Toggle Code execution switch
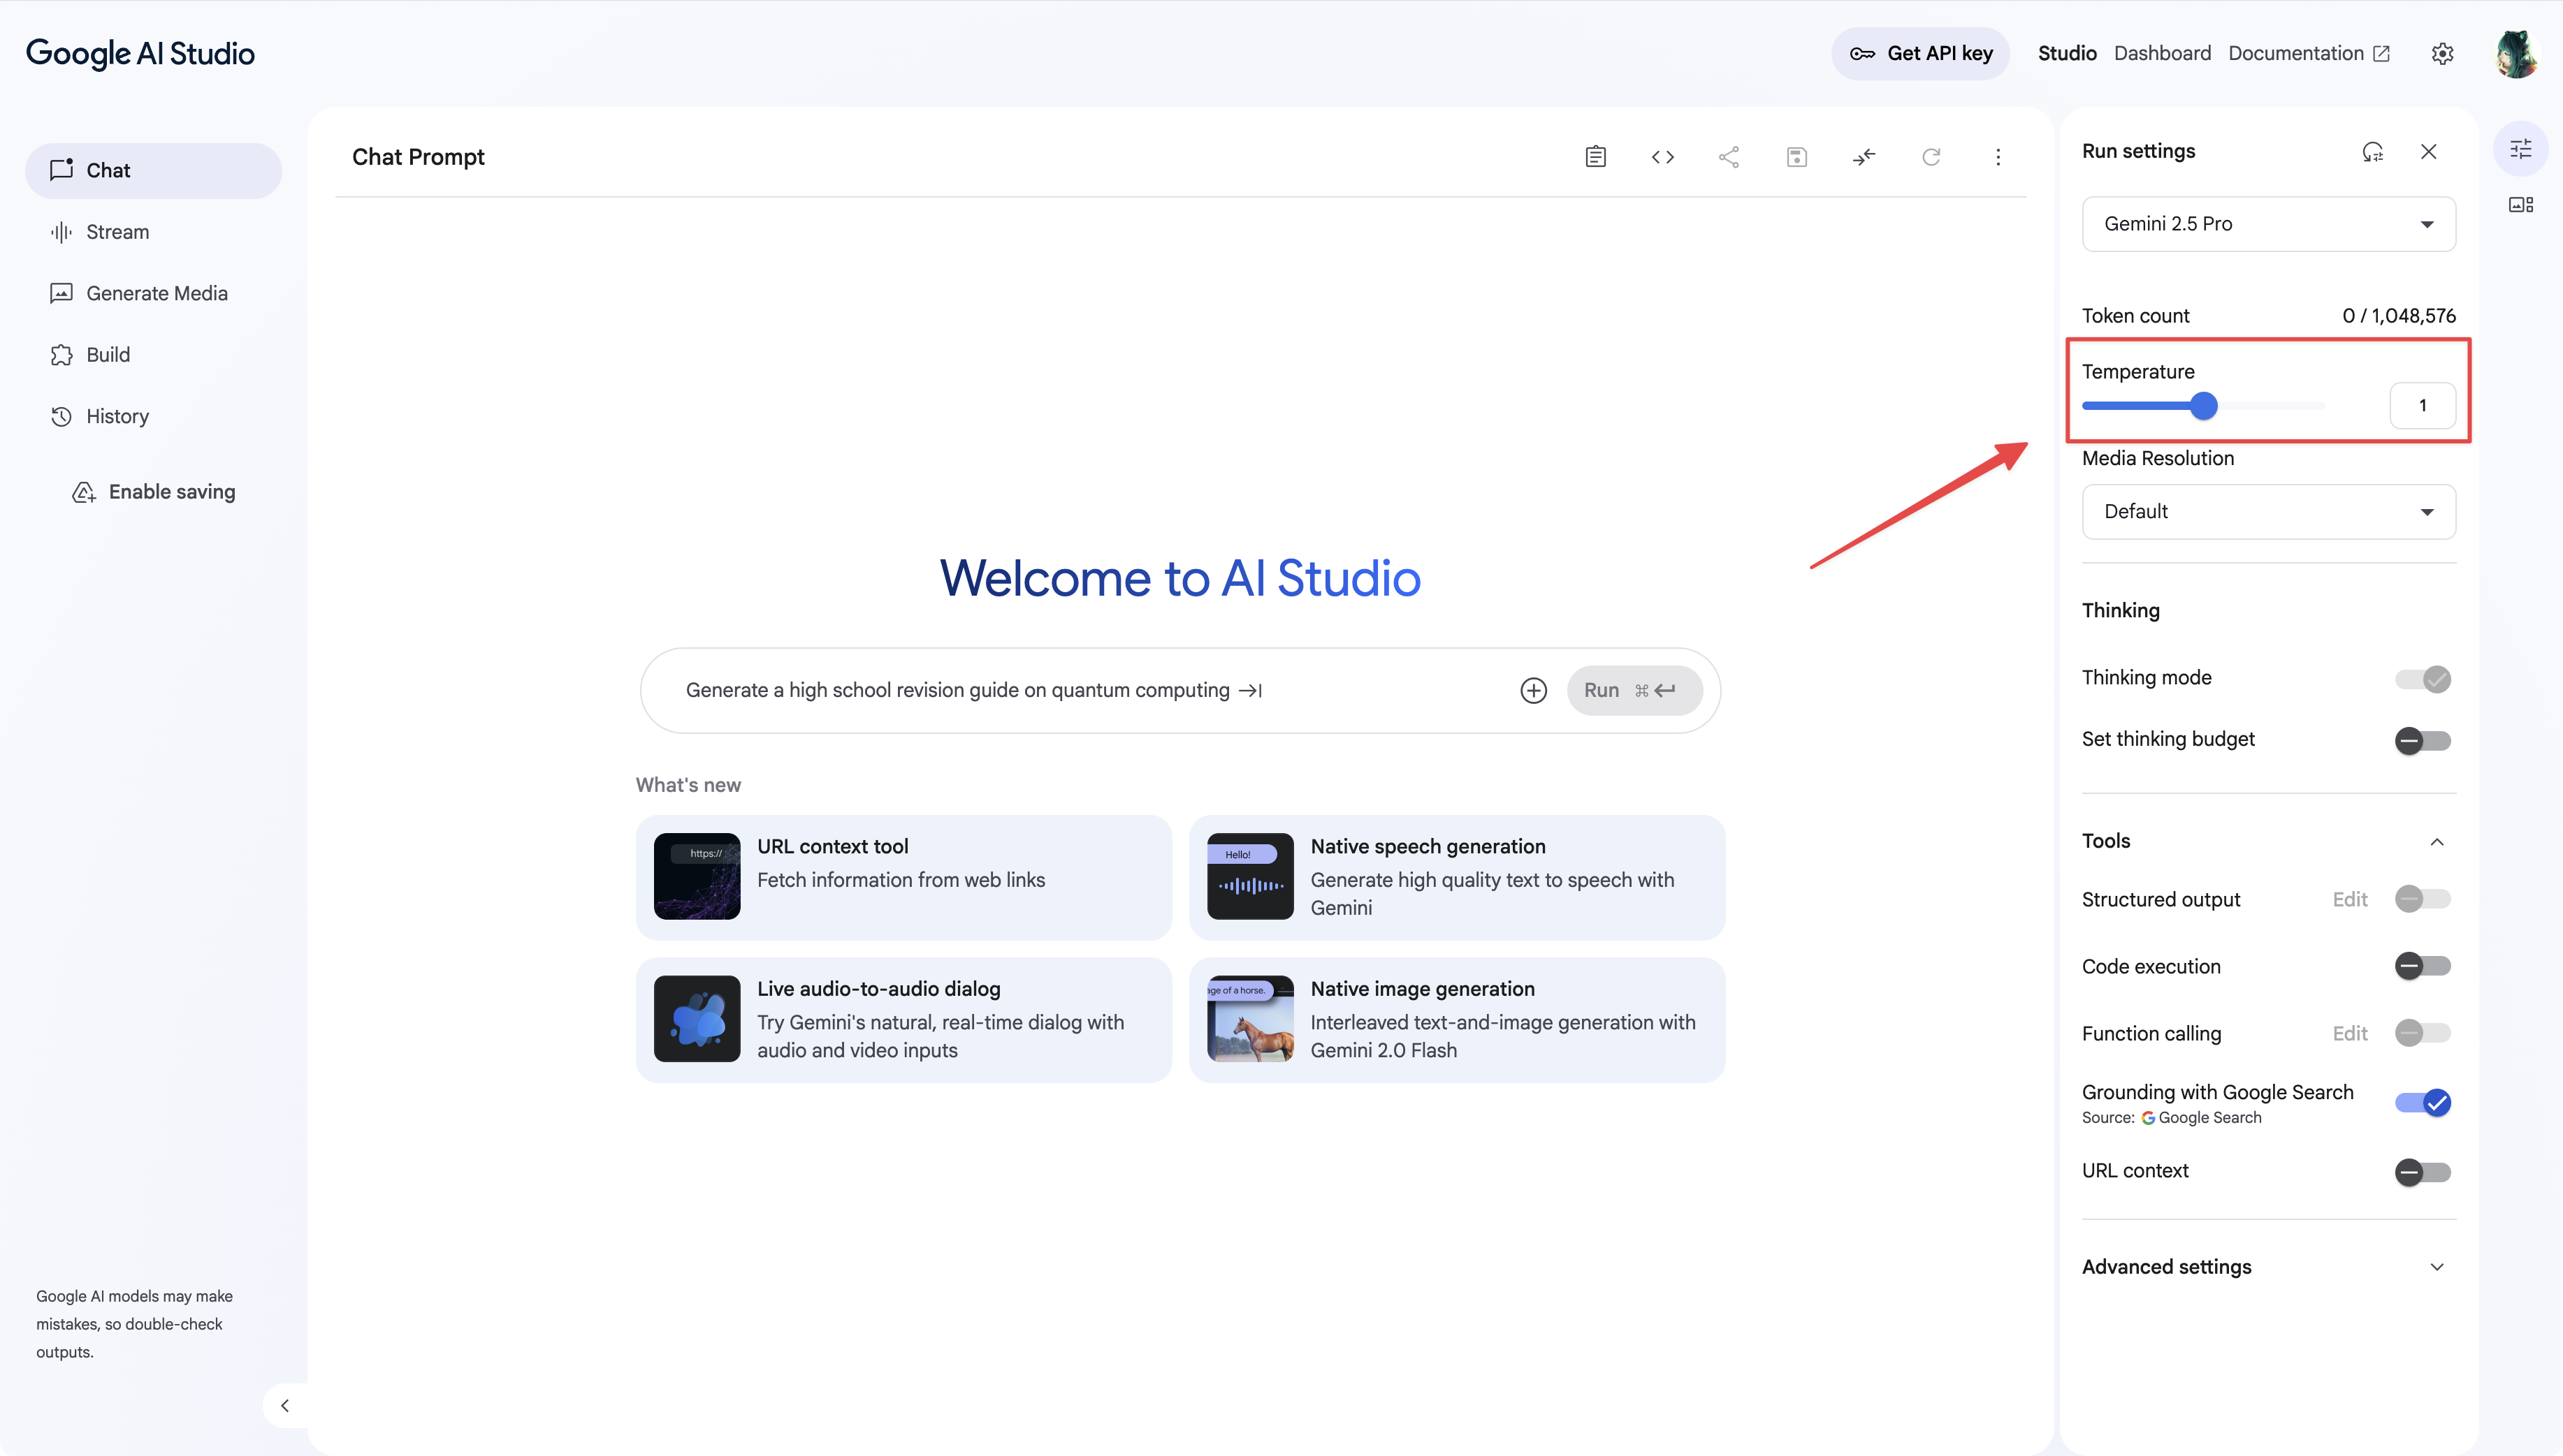Viewport: 2563px width, 1456px height. (2422, 966)
